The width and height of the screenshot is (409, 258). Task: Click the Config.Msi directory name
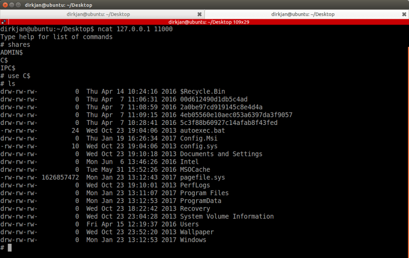(x=199, y=138)
